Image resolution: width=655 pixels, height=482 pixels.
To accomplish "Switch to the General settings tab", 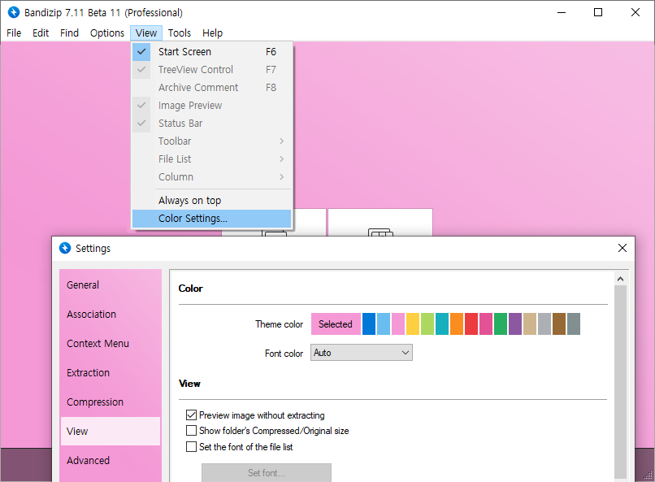I will [83, 285].
